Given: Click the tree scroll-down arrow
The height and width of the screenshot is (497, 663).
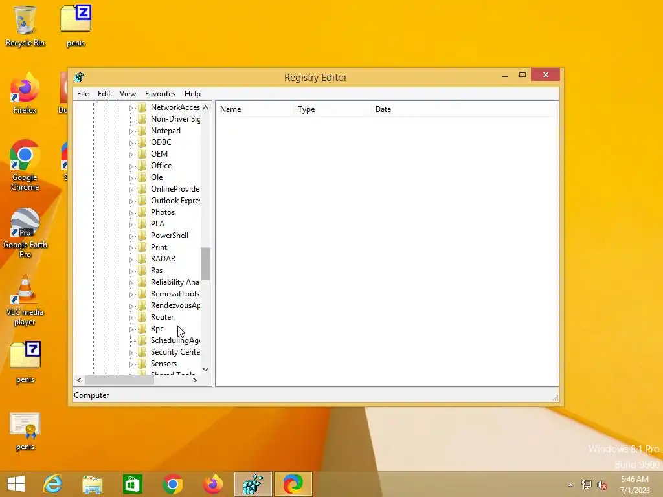Looking at the screenshot, I should click(x=205, y=370).
